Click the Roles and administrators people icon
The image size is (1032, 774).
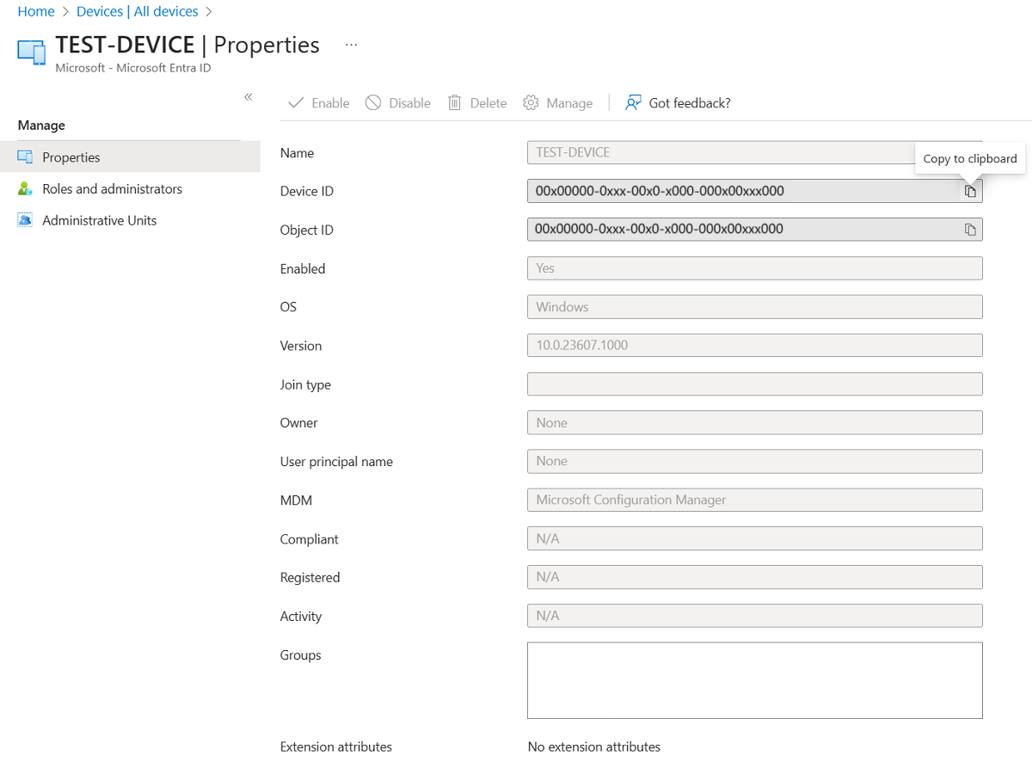tap(25, 188)
